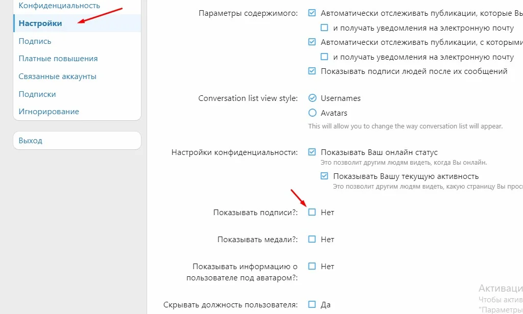Go to Связанные аккаунты settings
Screen dimensions: 523x314
coord(59,76)
